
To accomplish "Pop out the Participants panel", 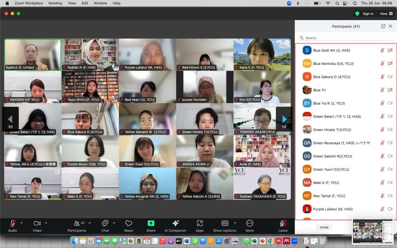I will [x=383, y=26].
